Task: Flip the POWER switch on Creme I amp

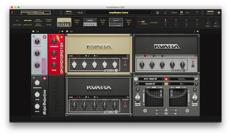Action: (125, 65)
